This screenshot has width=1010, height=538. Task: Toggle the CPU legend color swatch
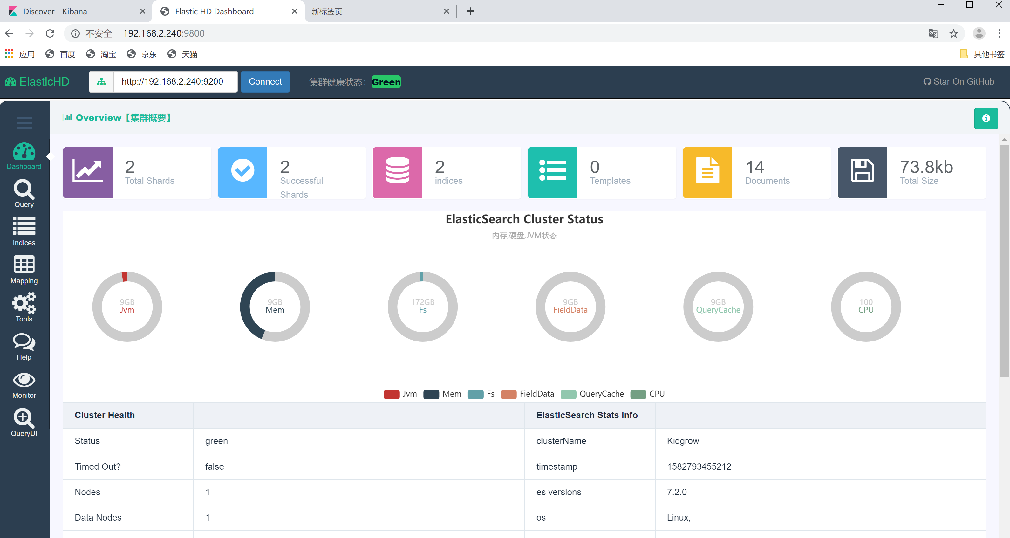click(x=638, y=394)
